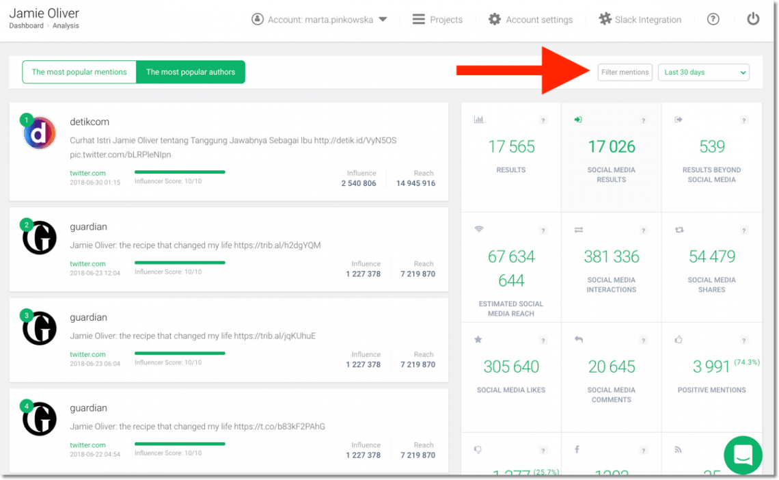Screen dimensions: 779x480
Task: Open twitter.com link dated 2018-06-23 06:04
Action: (87, 354)
